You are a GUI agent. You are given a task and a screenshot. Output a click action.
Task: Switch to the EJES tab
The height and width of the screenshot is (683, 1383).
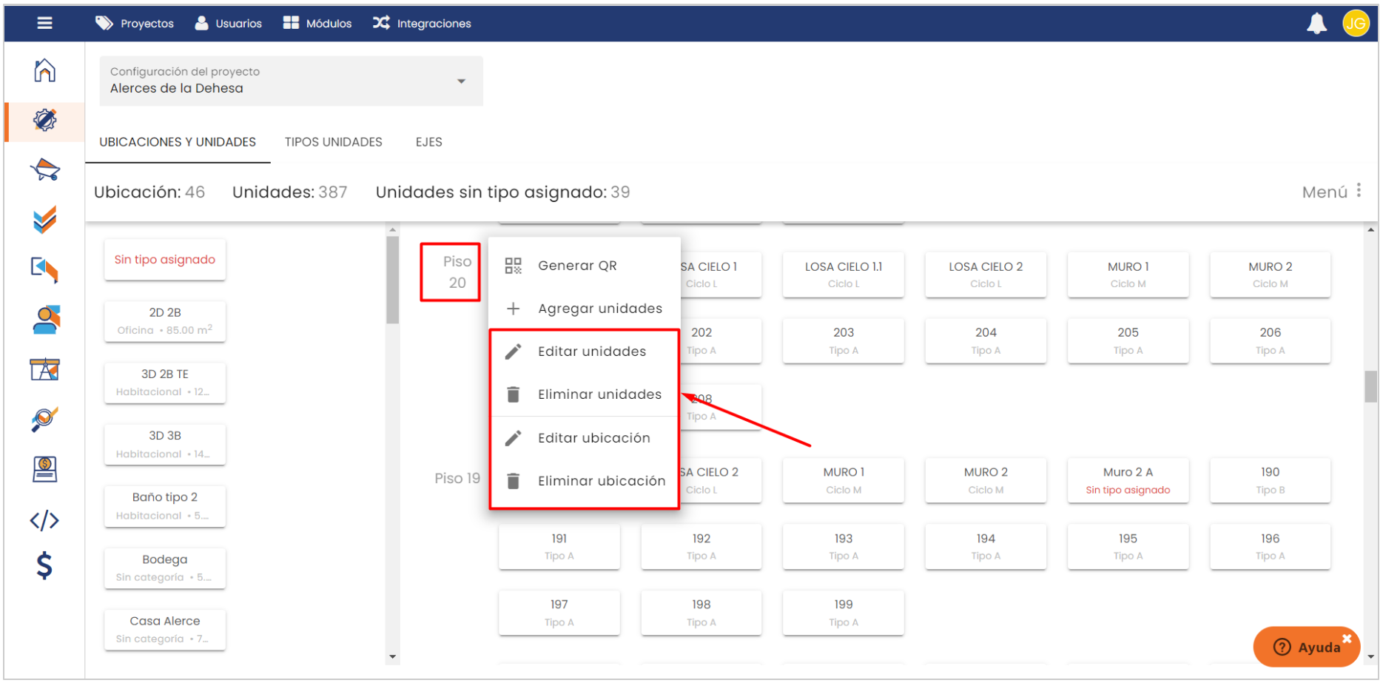(x=428, y=142)
